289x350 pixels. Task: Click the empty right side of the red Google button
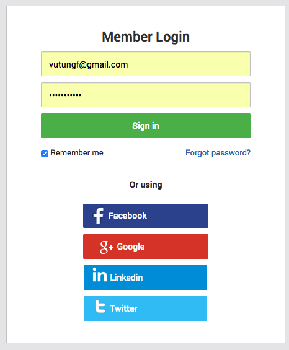tap(177, 247)
